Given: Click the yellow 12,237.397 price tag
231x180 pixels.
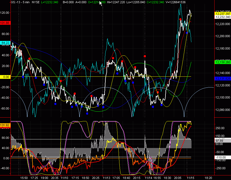Looking at the screenshot, I should point(223,14).
